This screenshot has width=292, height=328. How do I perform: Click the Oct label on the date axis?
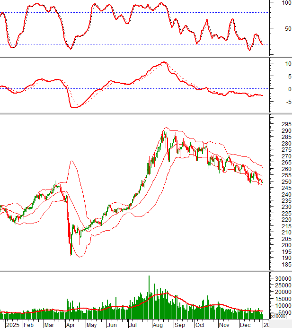point(200,325)
